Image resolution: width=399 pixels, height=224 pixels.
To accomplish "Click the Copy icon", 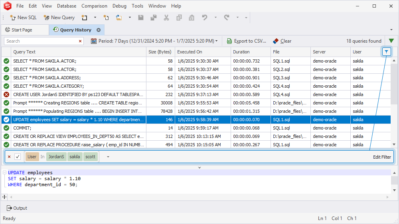I will 179,18.
